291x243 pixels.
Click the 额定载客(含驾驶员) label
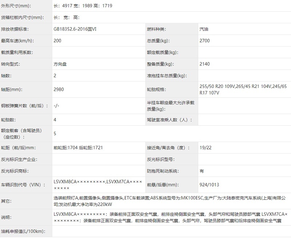click(21, 134)
